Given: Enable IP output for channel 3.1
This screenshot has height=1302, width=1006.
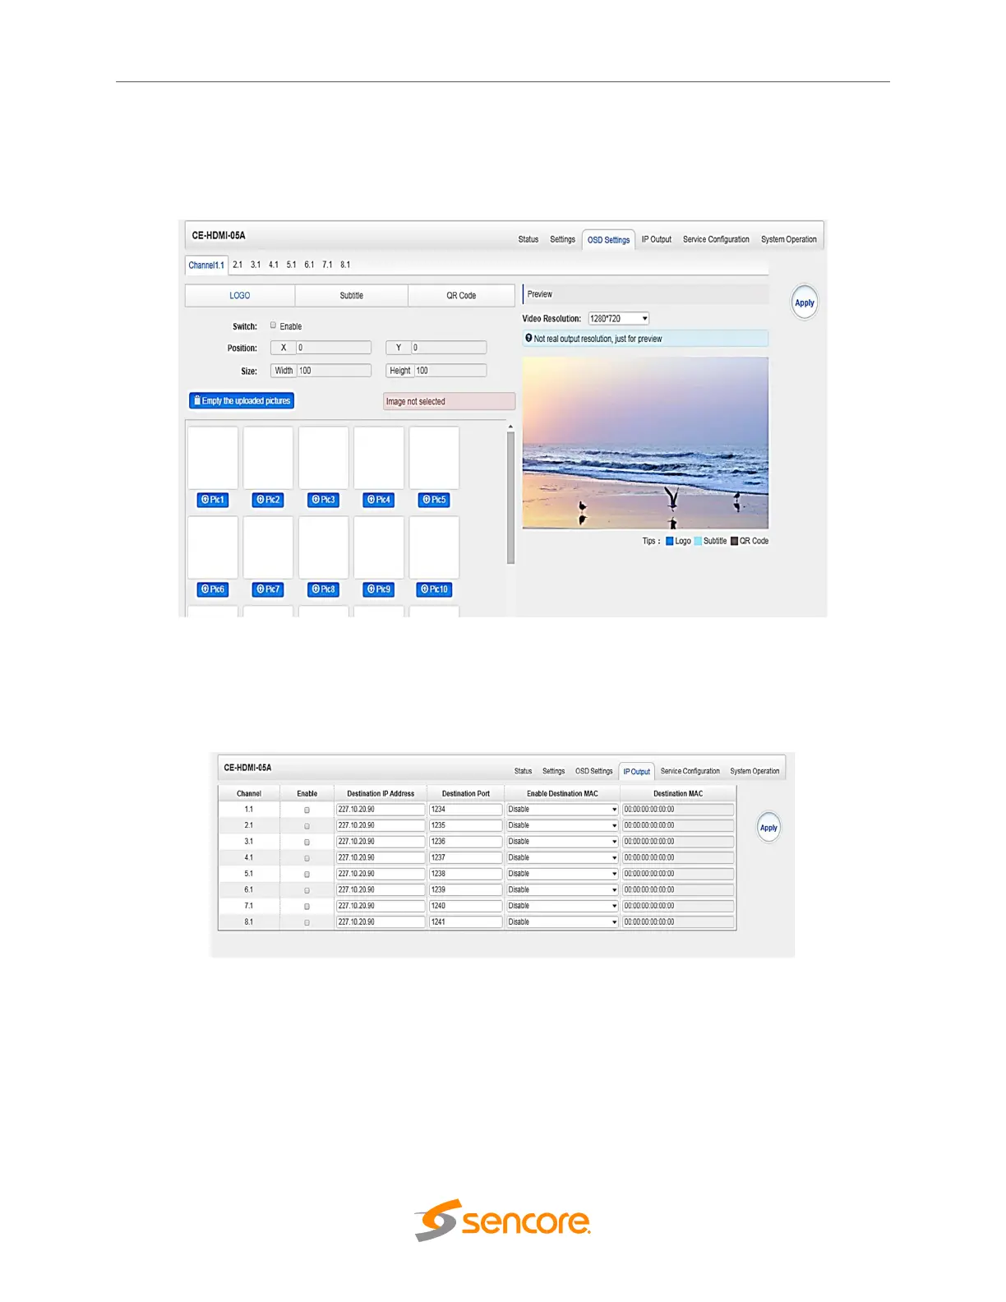Looking at the screenshot, I should pyautogui.click(x=307, y=842).
